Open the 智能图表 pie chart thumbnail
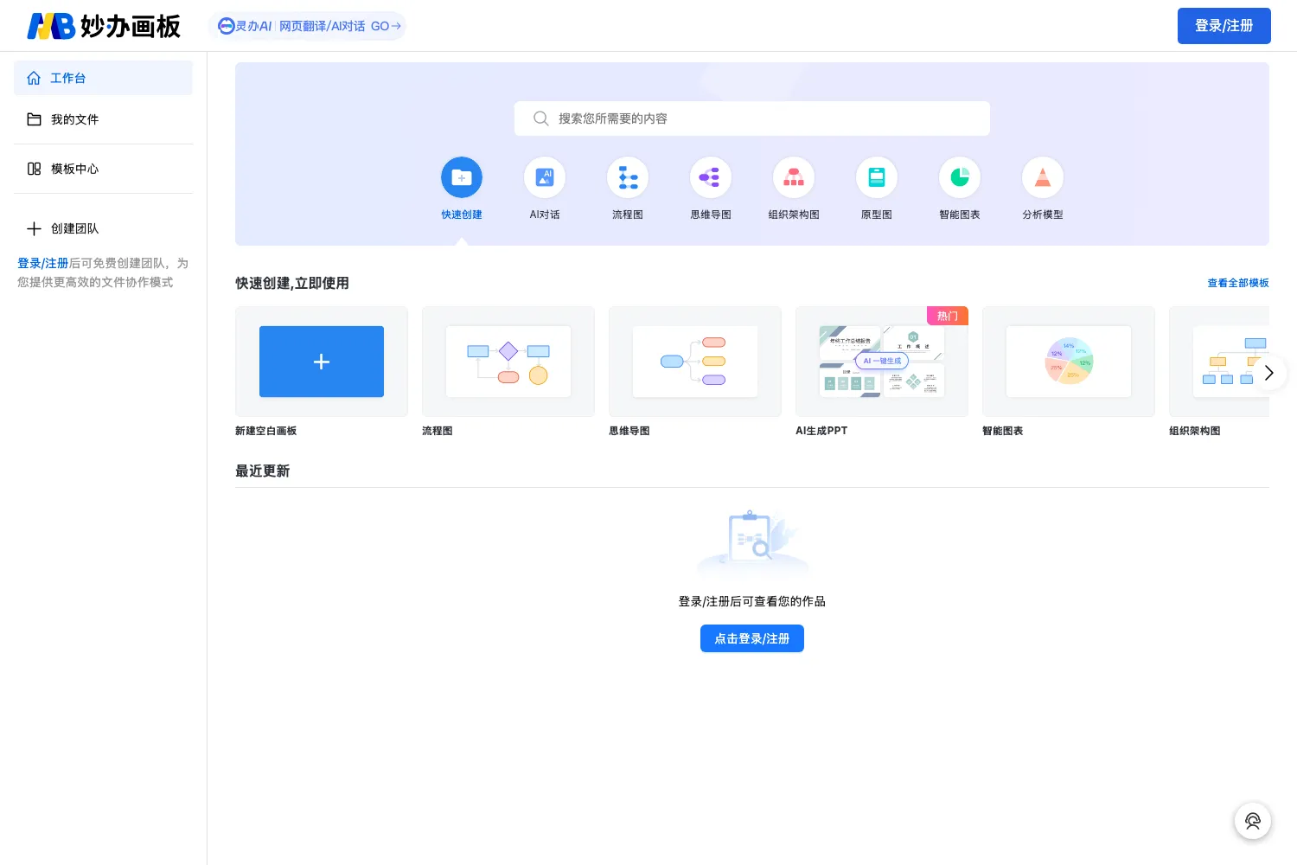Viewport: 1297px width, 865px height. tap(1069, 362)
